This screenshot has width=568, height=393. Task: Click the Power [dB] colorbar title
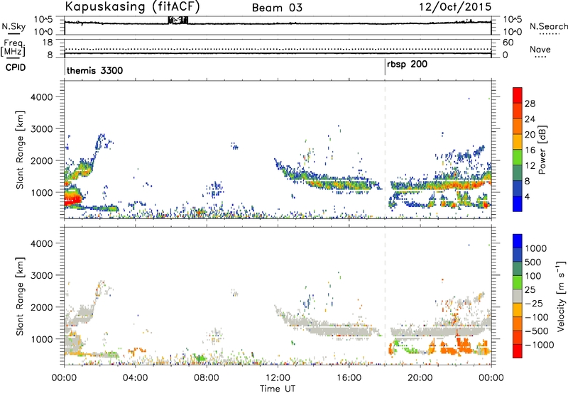click(x=542, y=150)
